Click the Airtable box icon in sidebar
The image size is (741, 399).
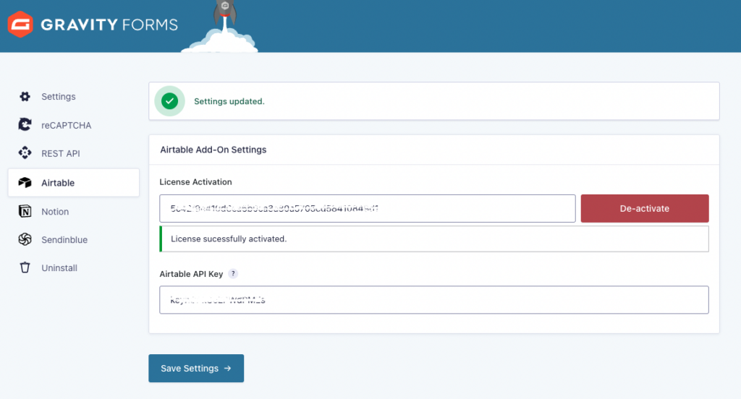point(25,183)
